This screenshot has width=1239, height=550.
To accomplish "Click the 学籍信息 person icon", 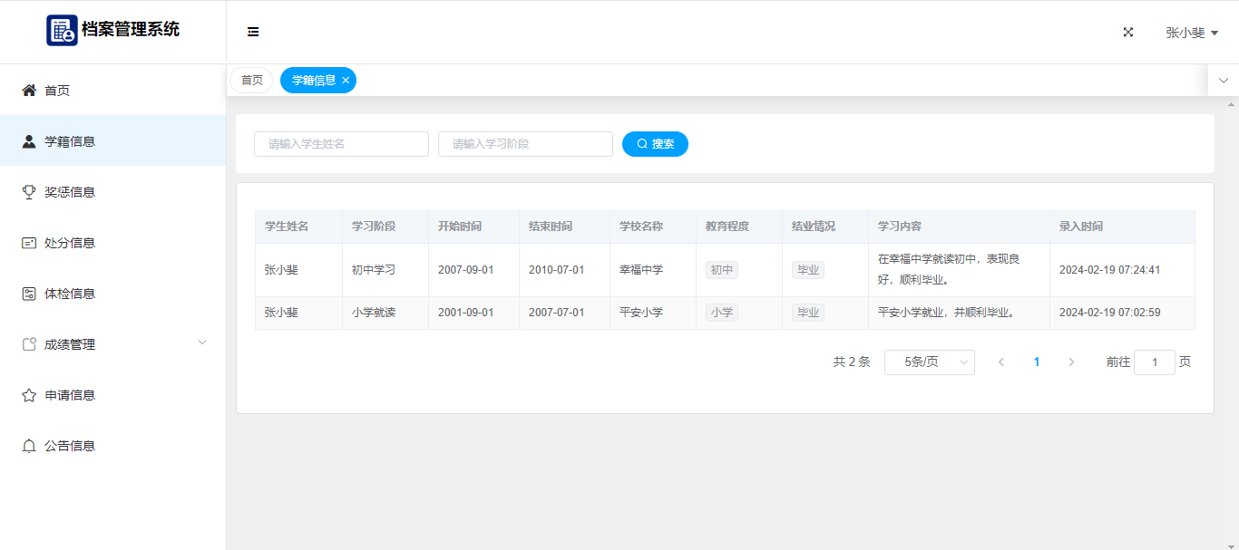I will click(x=29, y=141).
